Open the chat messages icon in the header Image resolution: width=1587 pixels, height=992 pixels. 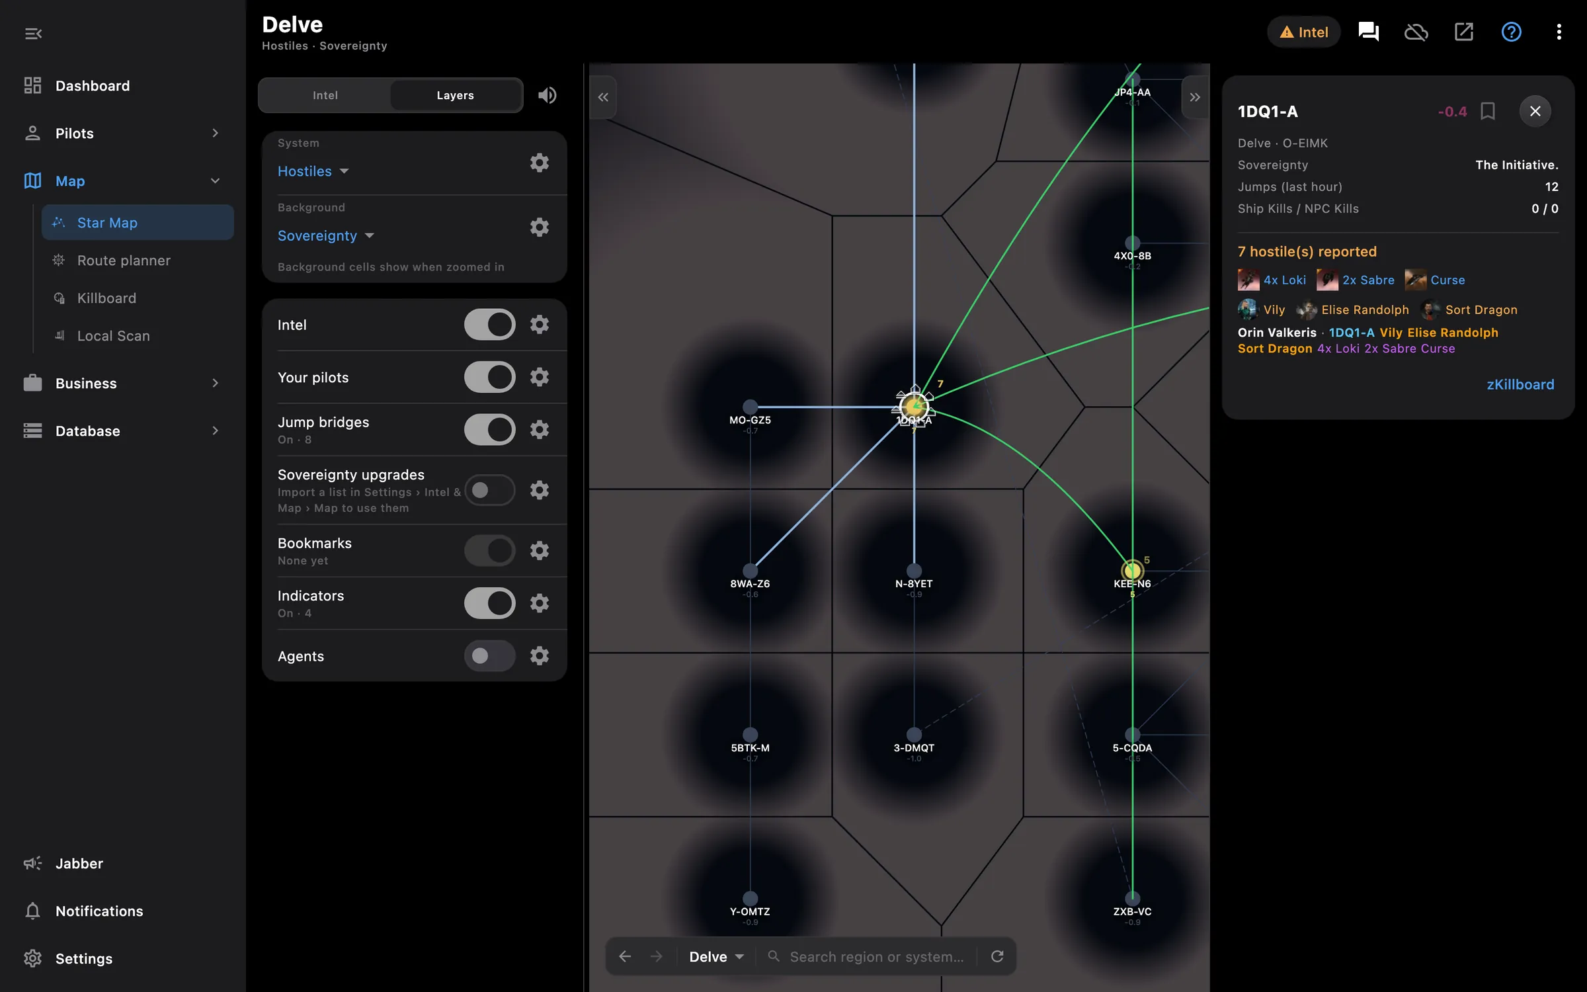point(1368,32)
